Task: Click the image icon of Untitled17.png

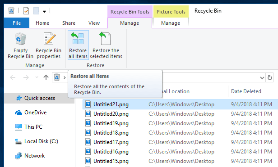Action: coord(88,142)
